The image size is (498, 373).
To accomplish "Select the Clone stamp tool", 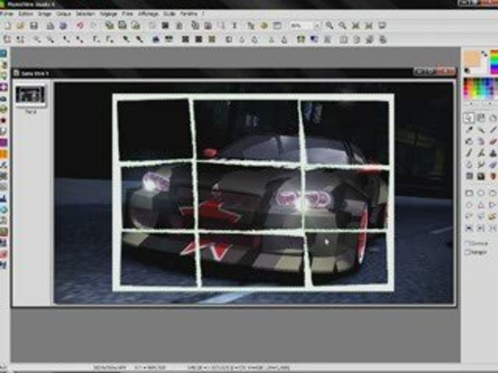I will click(x=493, y=153).
